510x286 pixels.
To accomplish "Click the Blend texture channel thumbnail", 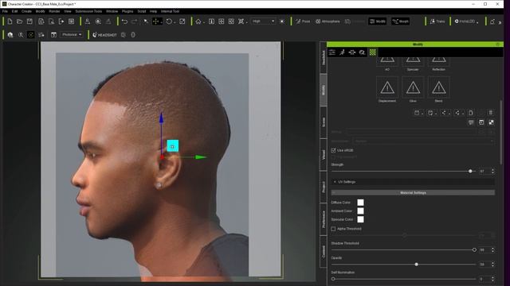I will (438, 87).
